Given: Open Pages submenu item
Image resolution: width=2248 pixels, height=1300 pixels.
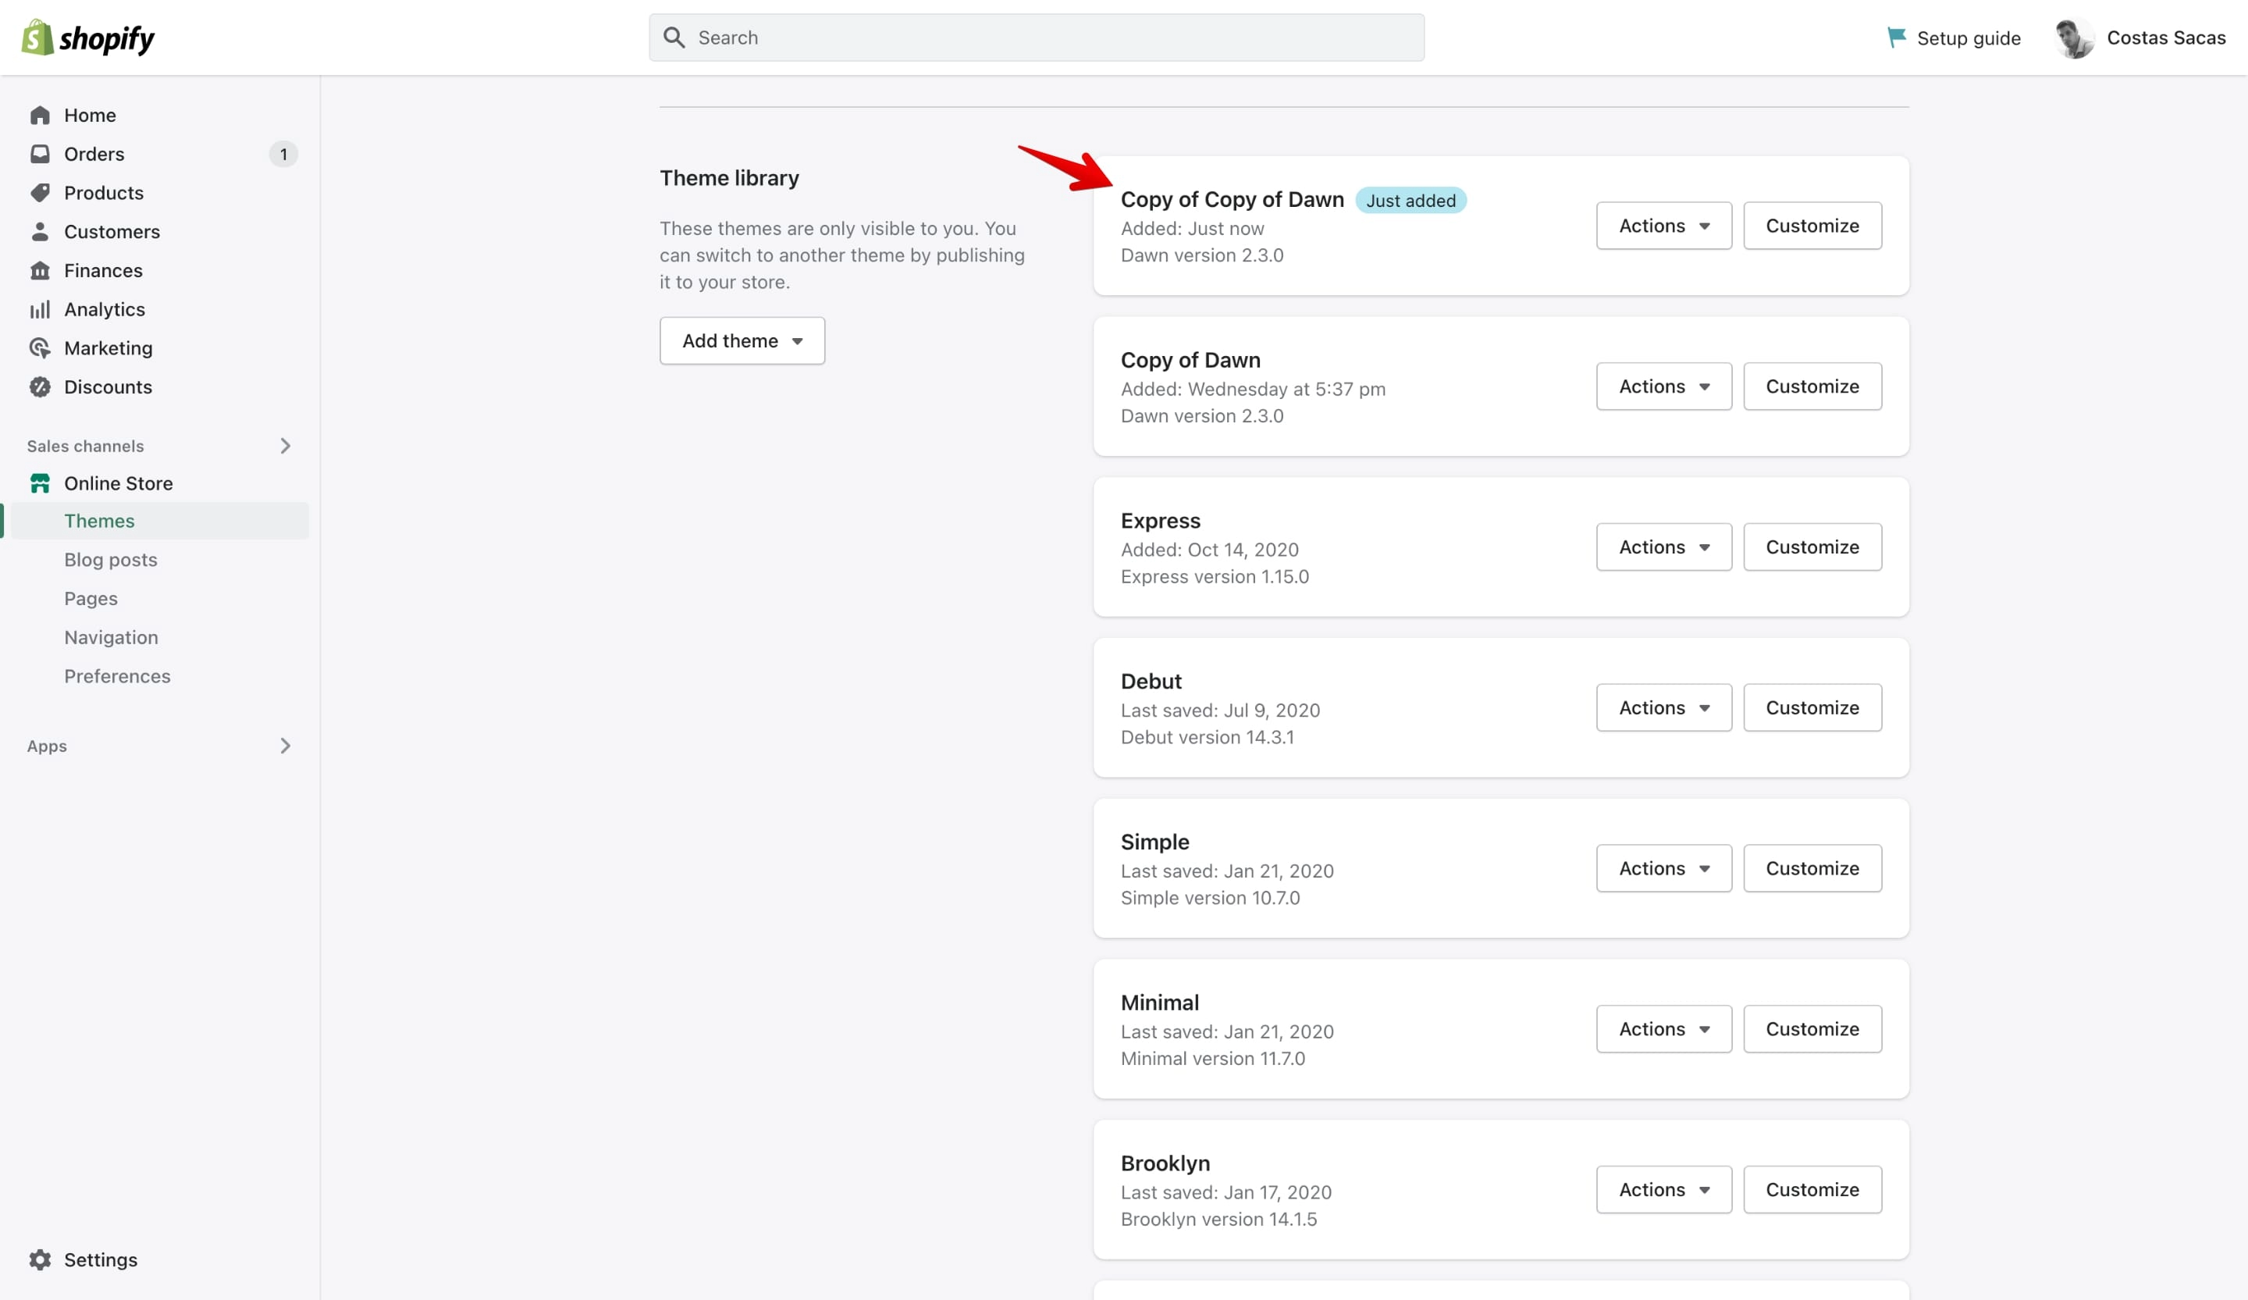Looking at the screenshot, I should click(x=91, y=599).
